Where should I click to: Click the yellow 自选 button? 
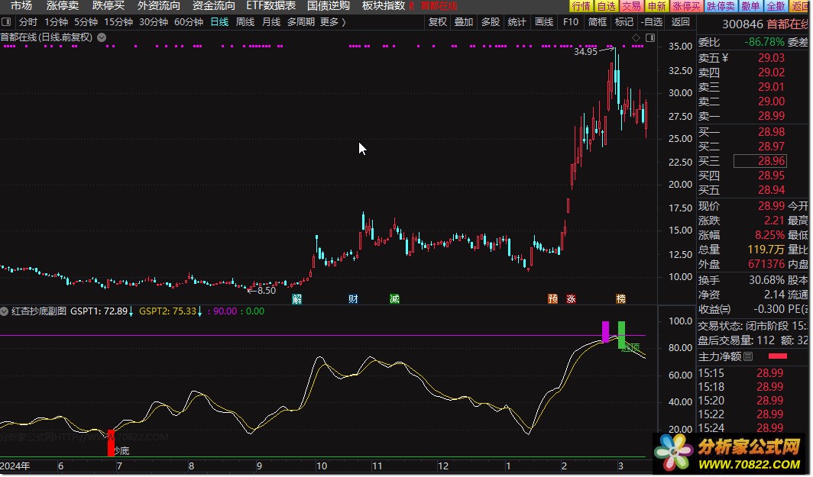pyautogui.click(x=606, y=6)
